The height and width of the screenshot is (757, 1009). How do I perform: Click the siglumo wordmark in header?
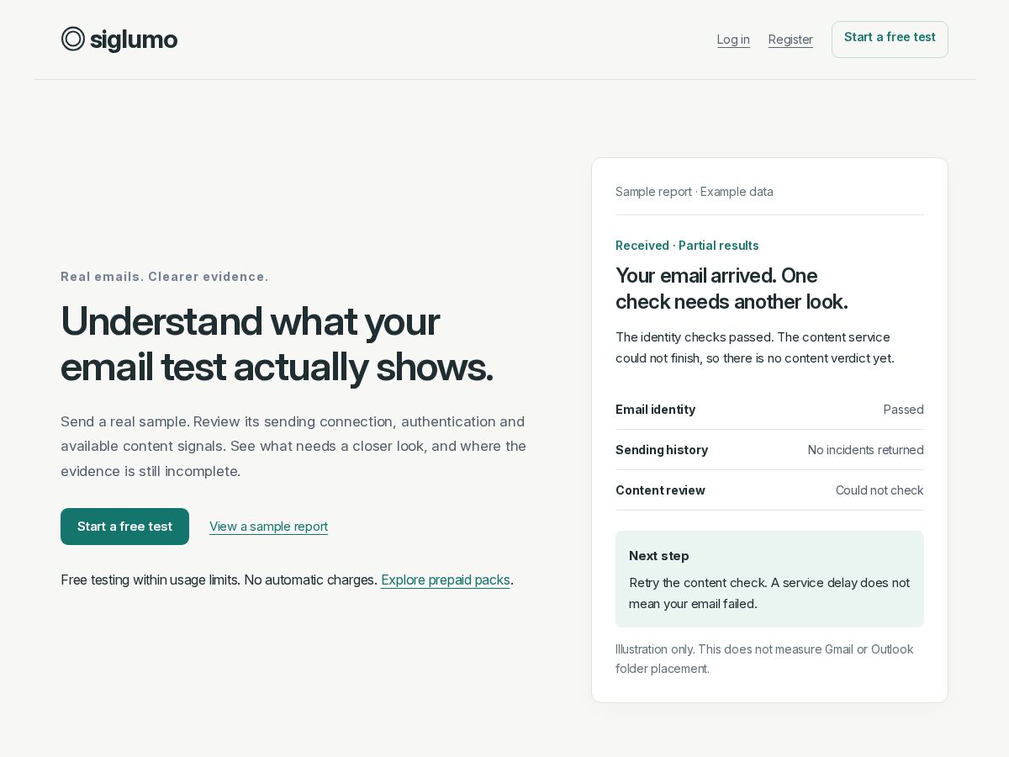(134, 40)
